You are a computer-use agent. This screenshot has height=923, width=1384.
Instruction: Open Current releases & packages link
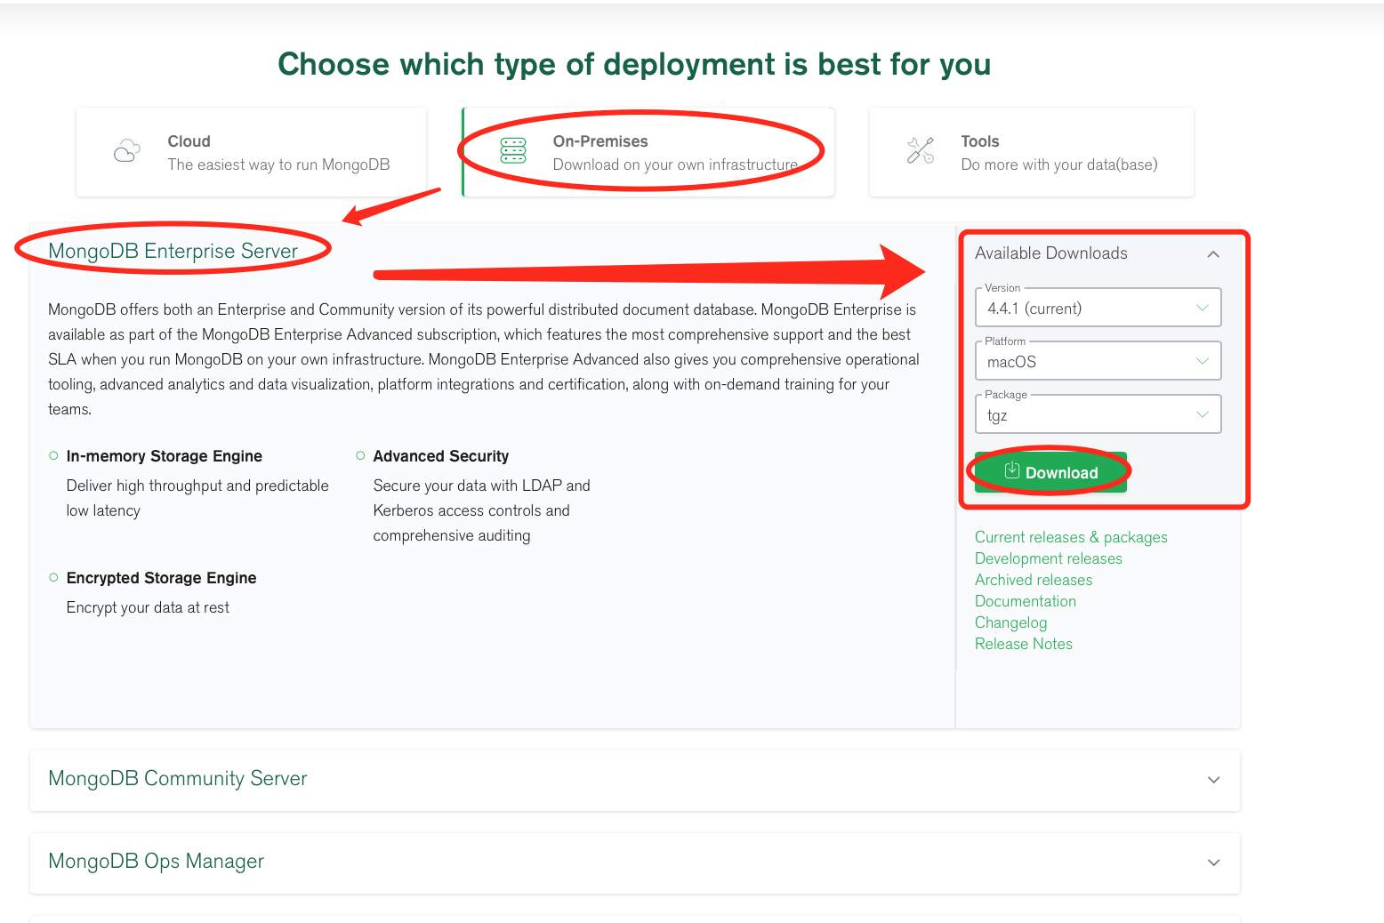pyautogui.click(x=1071, y=537)
